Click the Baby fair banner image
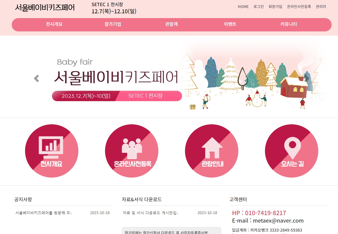338x234 pixels. 169,77
